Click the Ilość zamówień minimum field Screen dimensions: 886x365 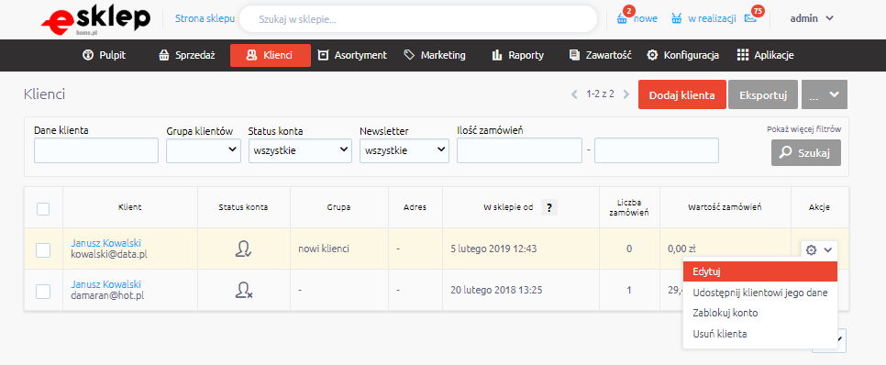click(519, 150)
